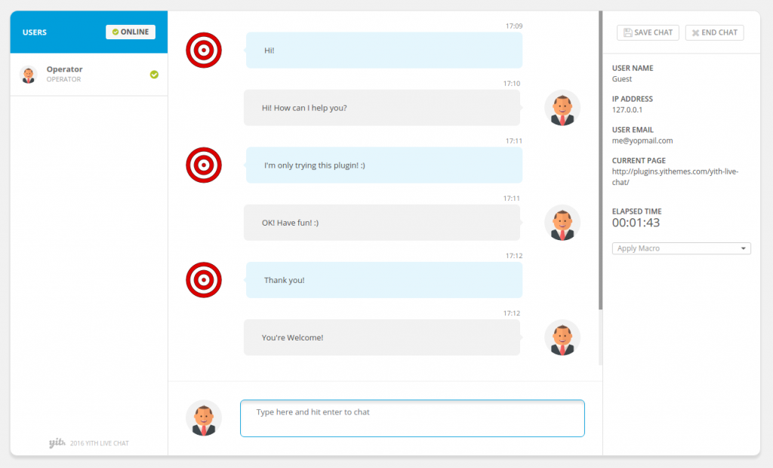773x468 pixels.
Task: Click the operator avatar beside "Hi! How can I help you?"
Action: click(x=562, y=107)
